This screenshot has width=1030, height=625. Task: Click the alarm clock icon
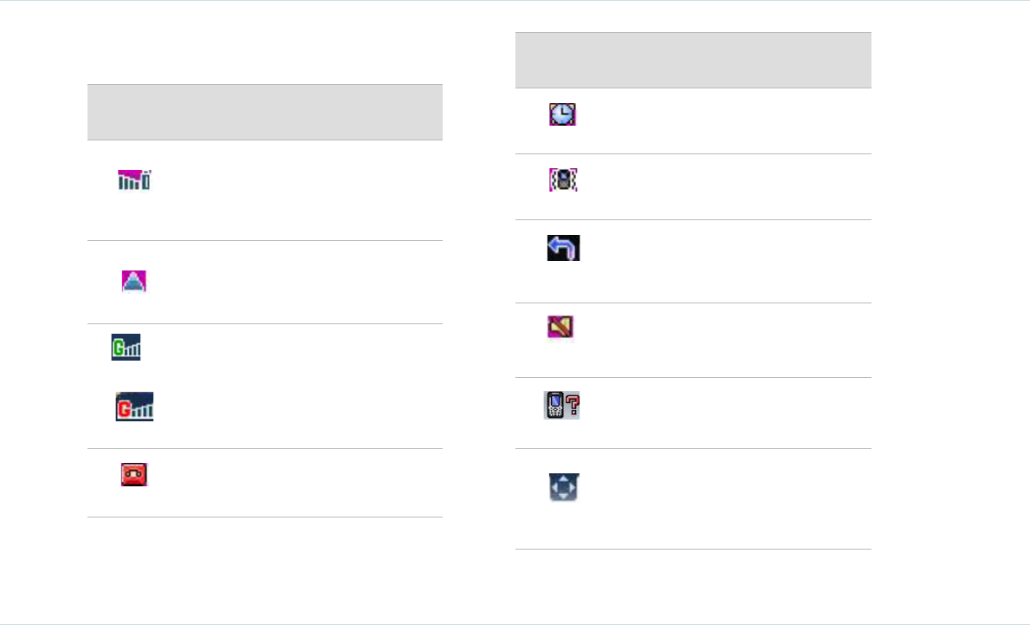pyautogui.click(x=563, y=116)
